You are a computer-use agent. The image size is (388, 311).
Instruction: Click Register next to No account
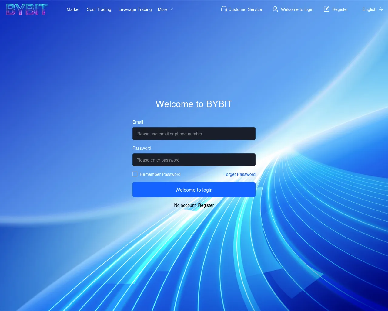click(x=206, y=205)
